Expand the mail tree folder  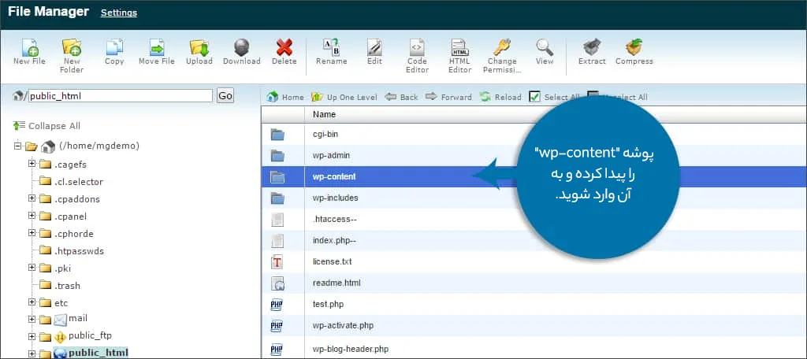(x=32, y=320)
